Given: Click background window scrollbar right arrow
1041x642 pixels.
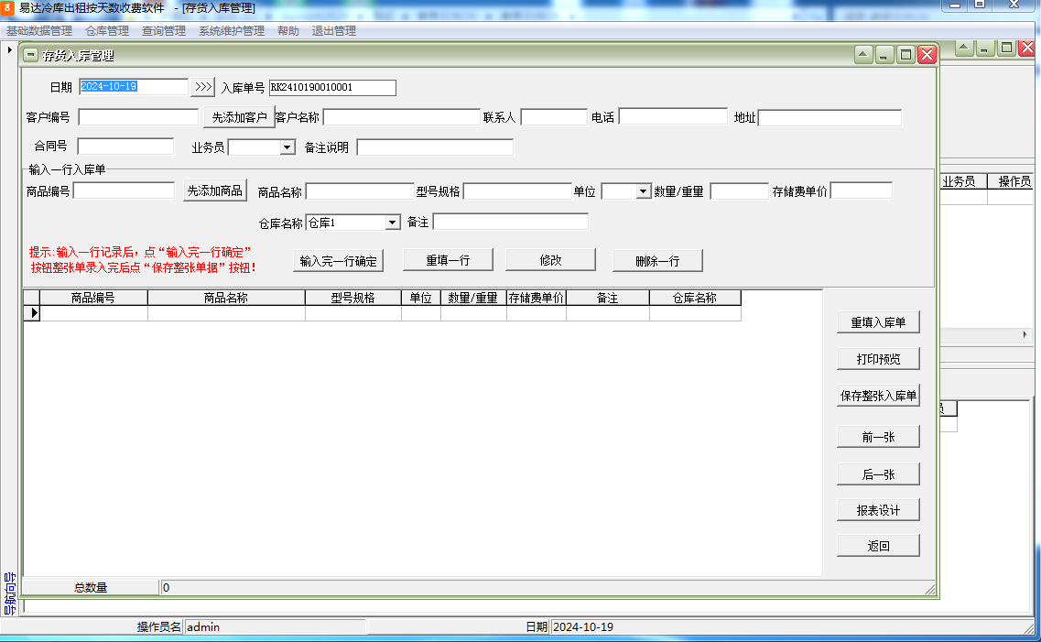Looking at the screenshot, I should 1025,334.
